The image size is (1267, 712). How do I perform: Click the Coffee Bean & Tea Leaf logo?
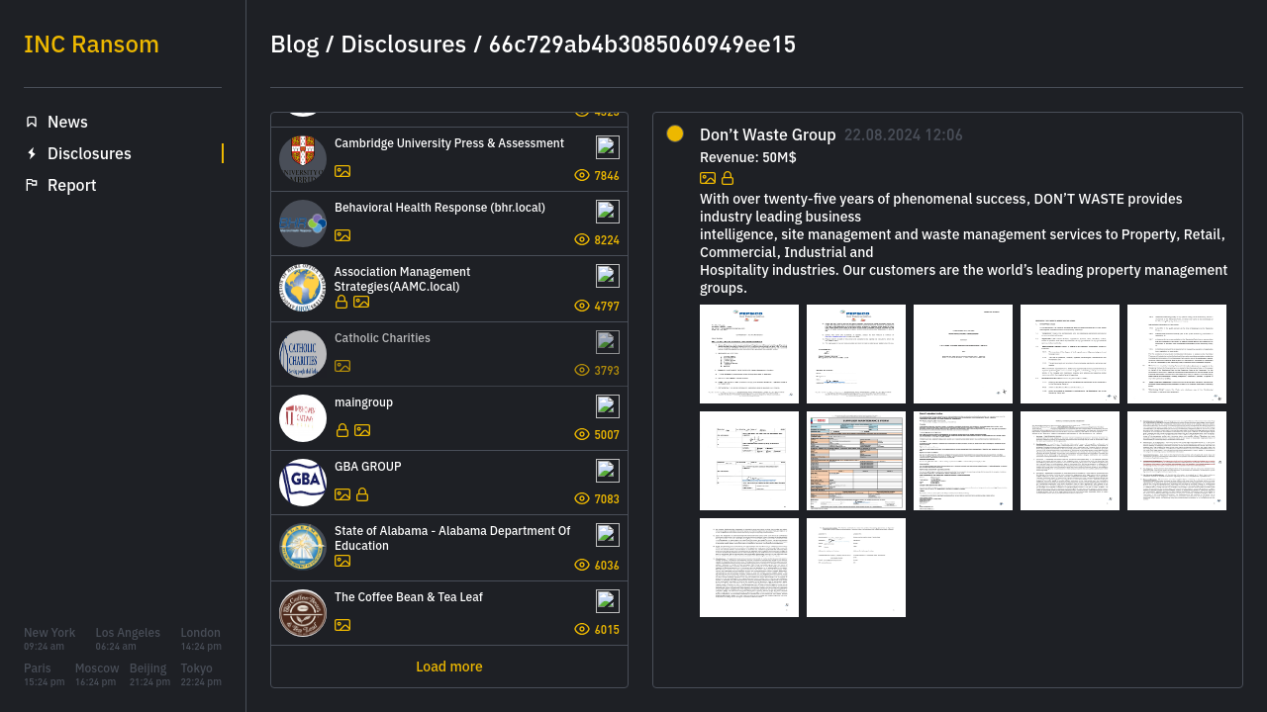tap(303, 613)
